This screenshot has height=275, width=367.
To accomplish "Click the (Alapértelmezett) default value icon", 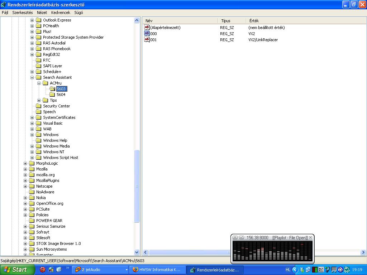I will tap(147, 28).
